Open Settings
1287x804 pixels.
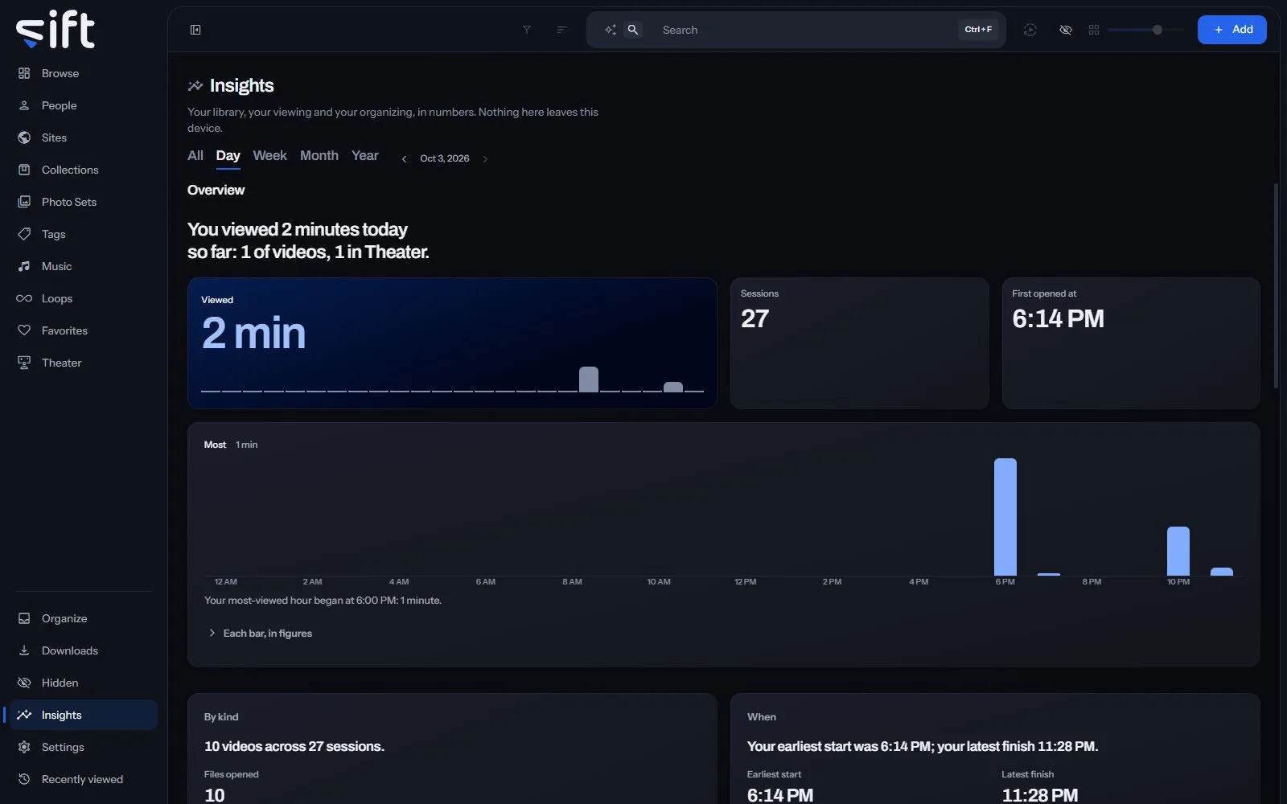tap(84, 747)
